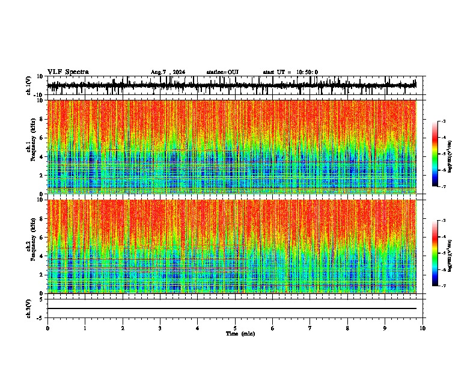
Task: Select the "start UT = 10:50: 0" text
Action: (290, 72)
